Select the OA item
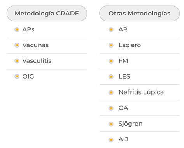Viewport: 184px width, 148px height. 123,108
